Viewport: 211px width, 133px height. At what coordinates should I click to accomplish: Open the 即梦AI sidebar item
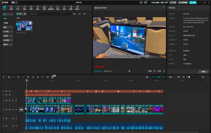[x=8, y=45]
